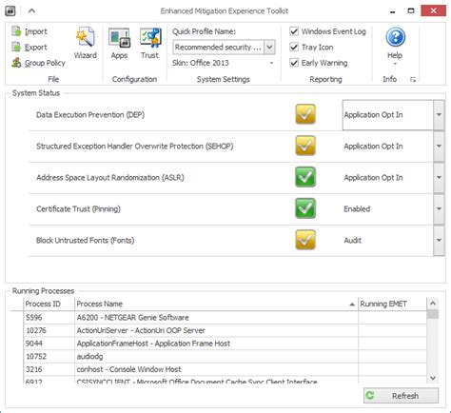Click the Block Untrusted Fonts (Fonts) label

(85, 241)
